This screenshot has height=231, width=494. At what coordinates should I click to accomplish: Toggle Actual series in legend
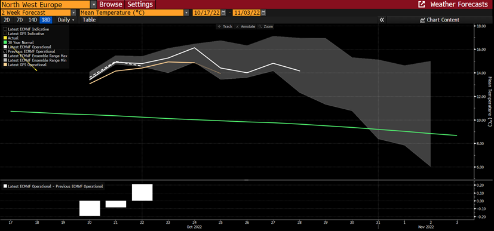10,38
